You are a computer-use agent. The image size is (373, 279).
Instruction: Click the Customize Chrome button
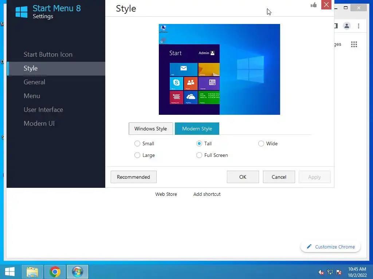click(x=331, y=247)
